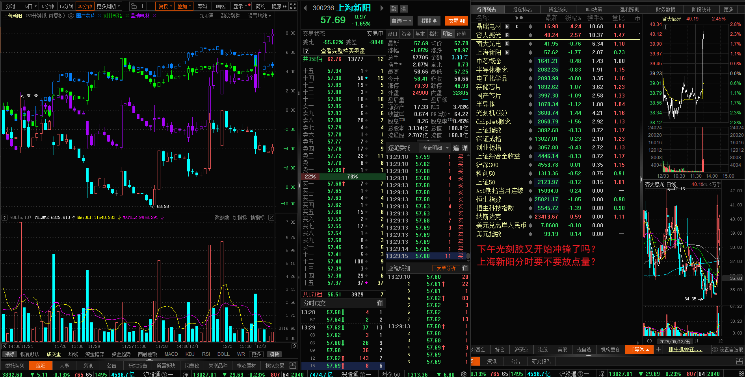Click 查看完整档买卖盘 link
745x377 pixels.
pyautogui.click(x=343, y=51)
